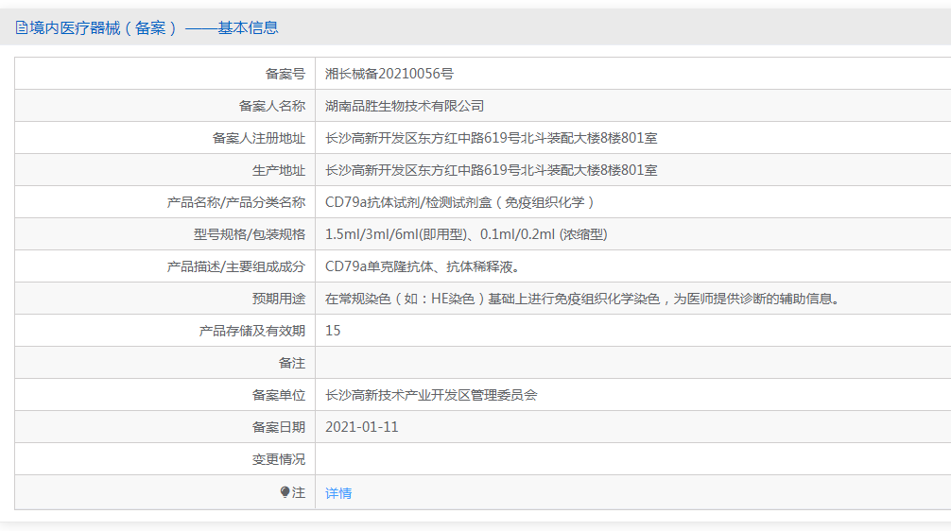
Task: Click the filing authority 长沙高新技术产业开发区管理委员会
Action: pos(431,395)
